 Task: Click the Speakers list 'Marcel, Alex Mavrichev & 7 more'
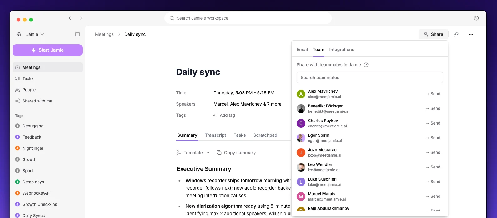point(248,104)
